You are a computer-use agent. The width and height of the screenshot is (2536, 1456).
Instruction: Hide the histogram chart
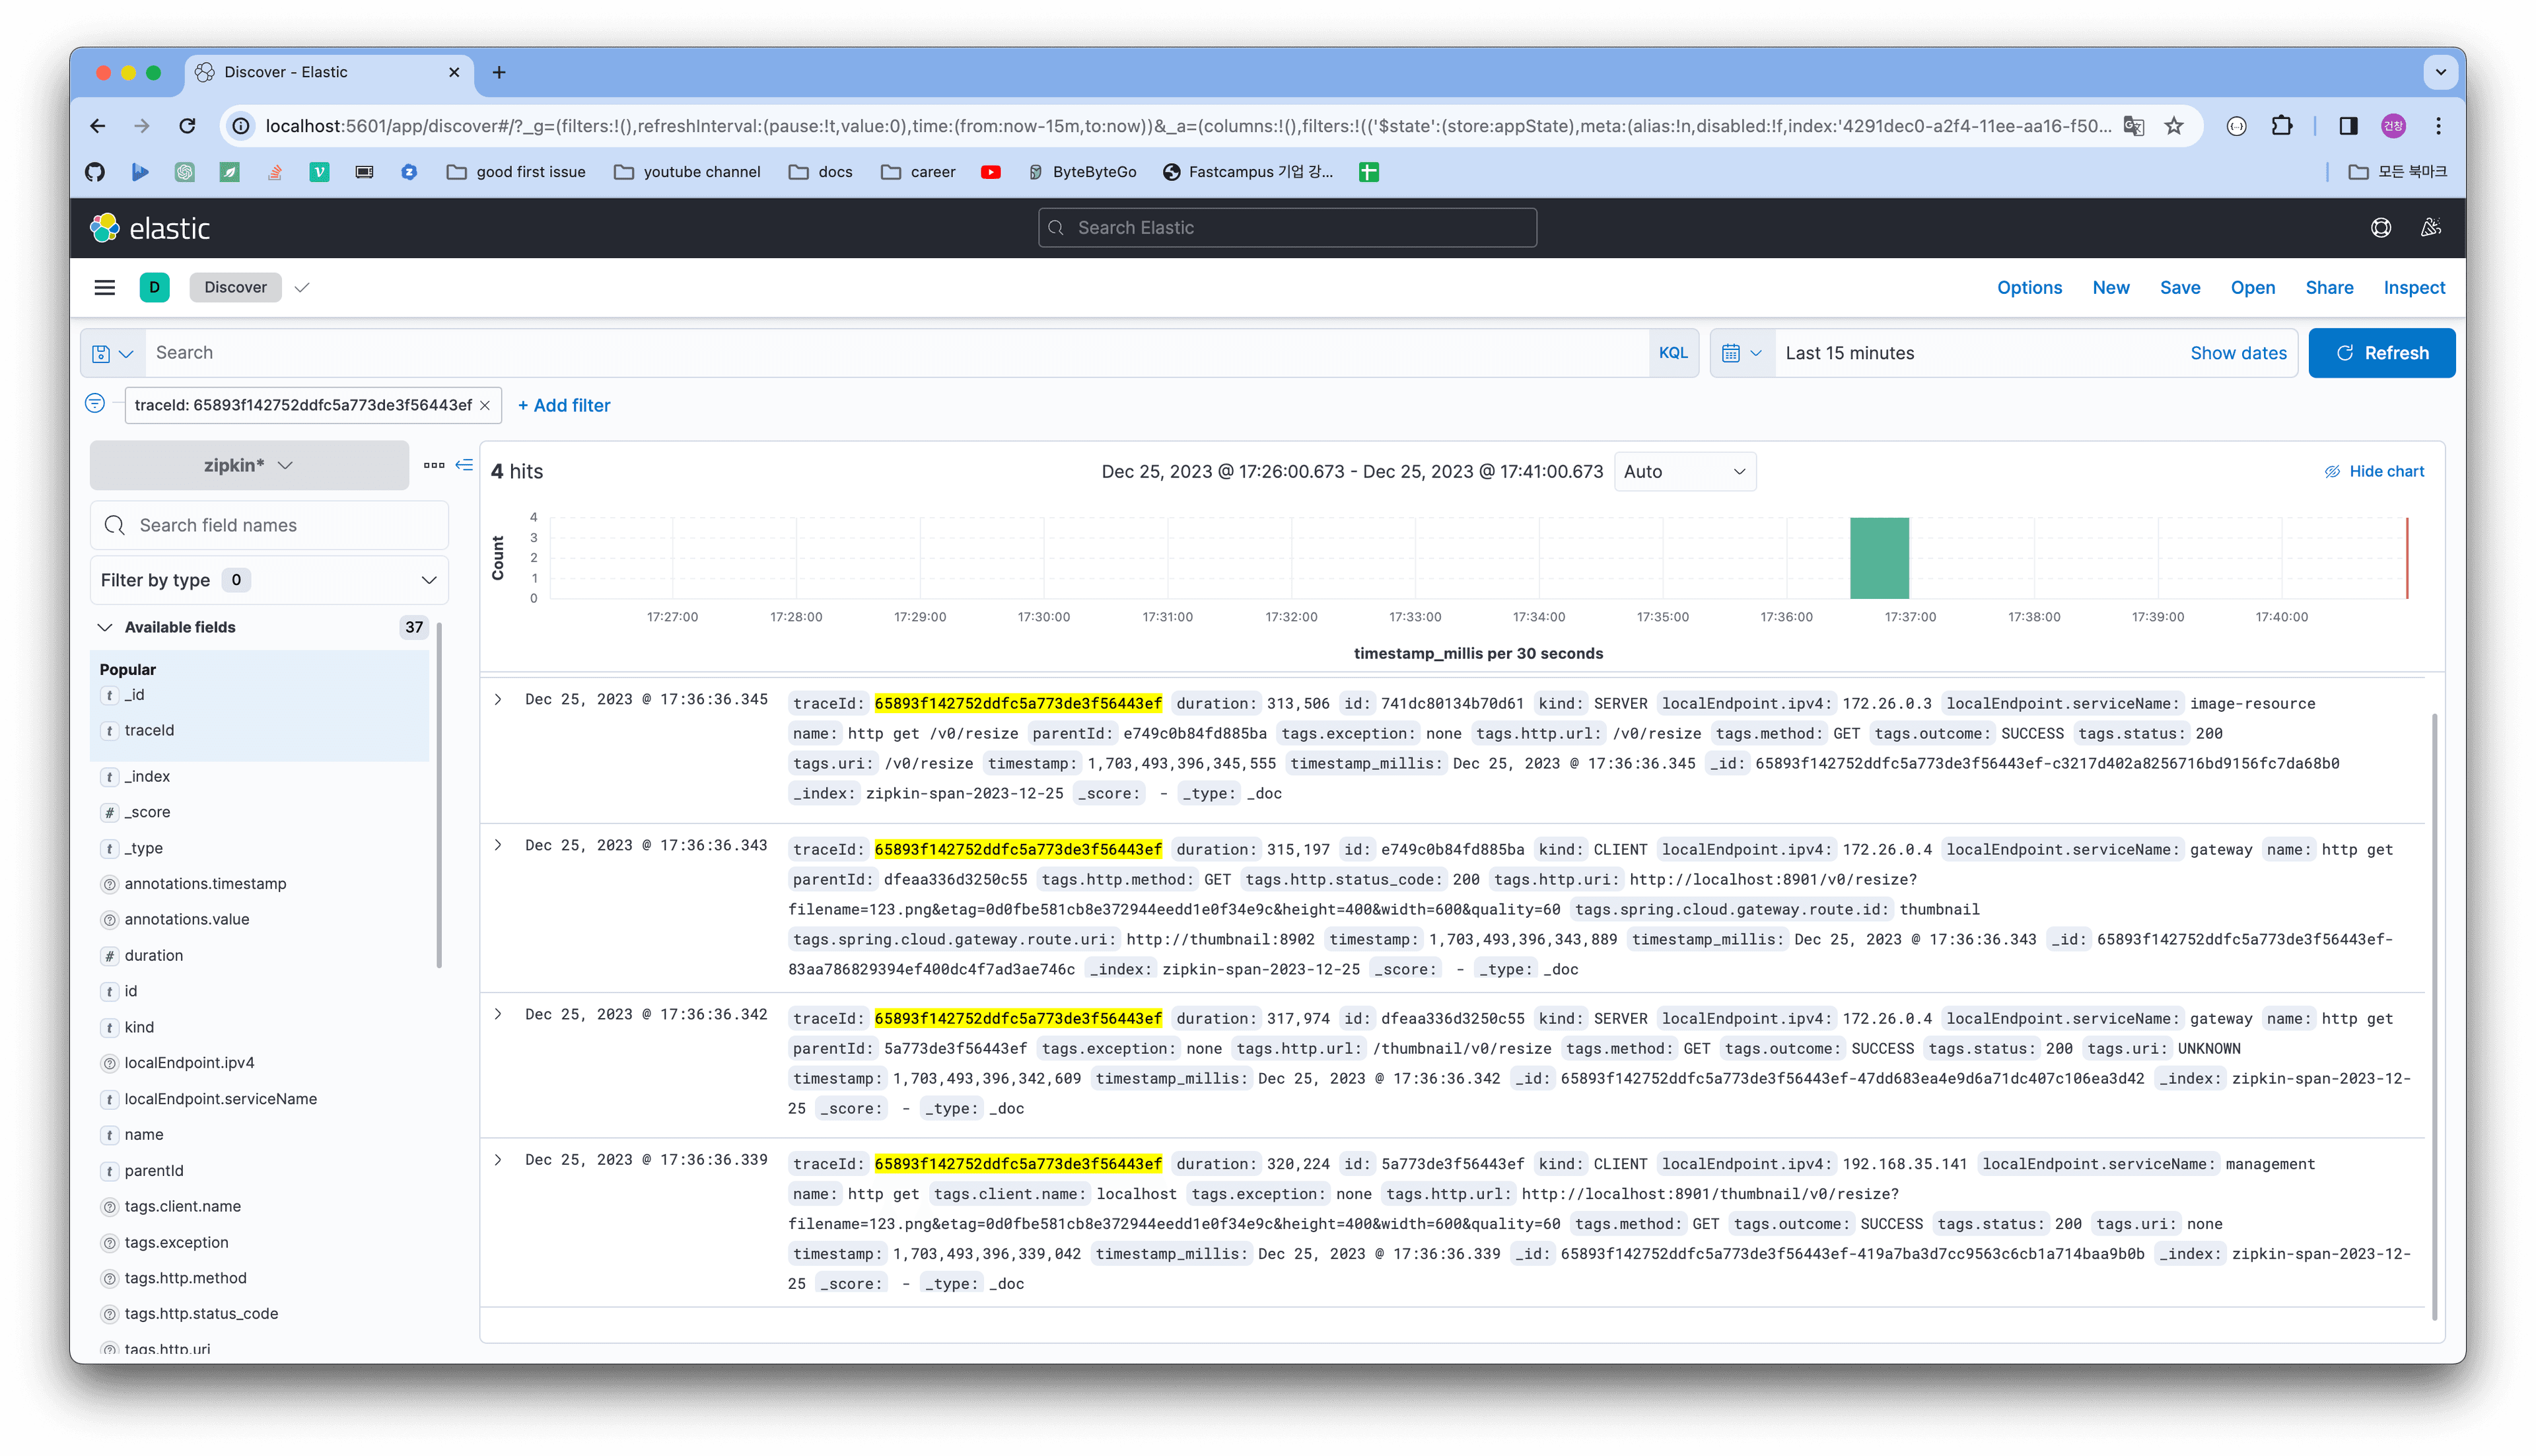point(2374,471)
